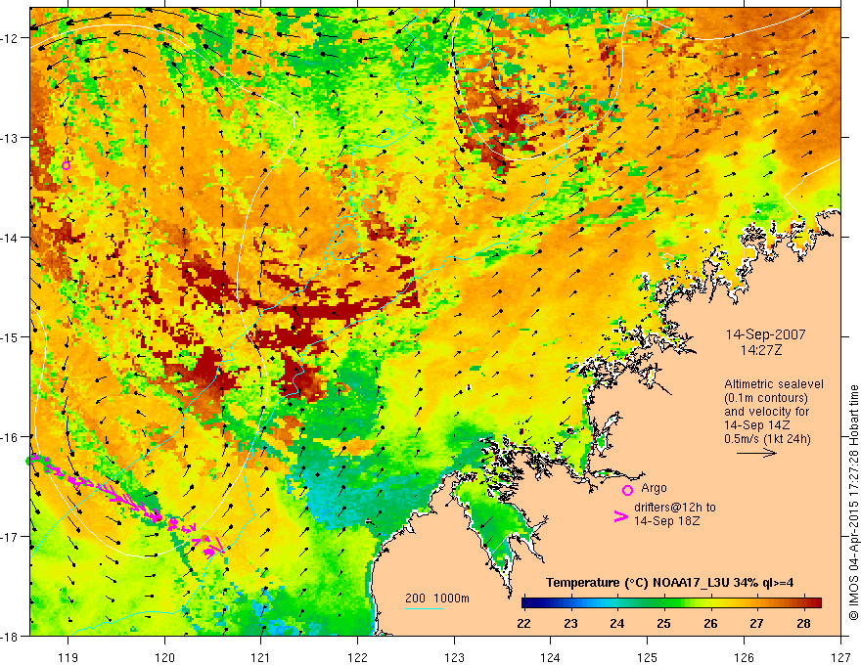Screen dimensions: 861x665
Task: Click the magenta Argo legend circle
Action: click(627, 490)
